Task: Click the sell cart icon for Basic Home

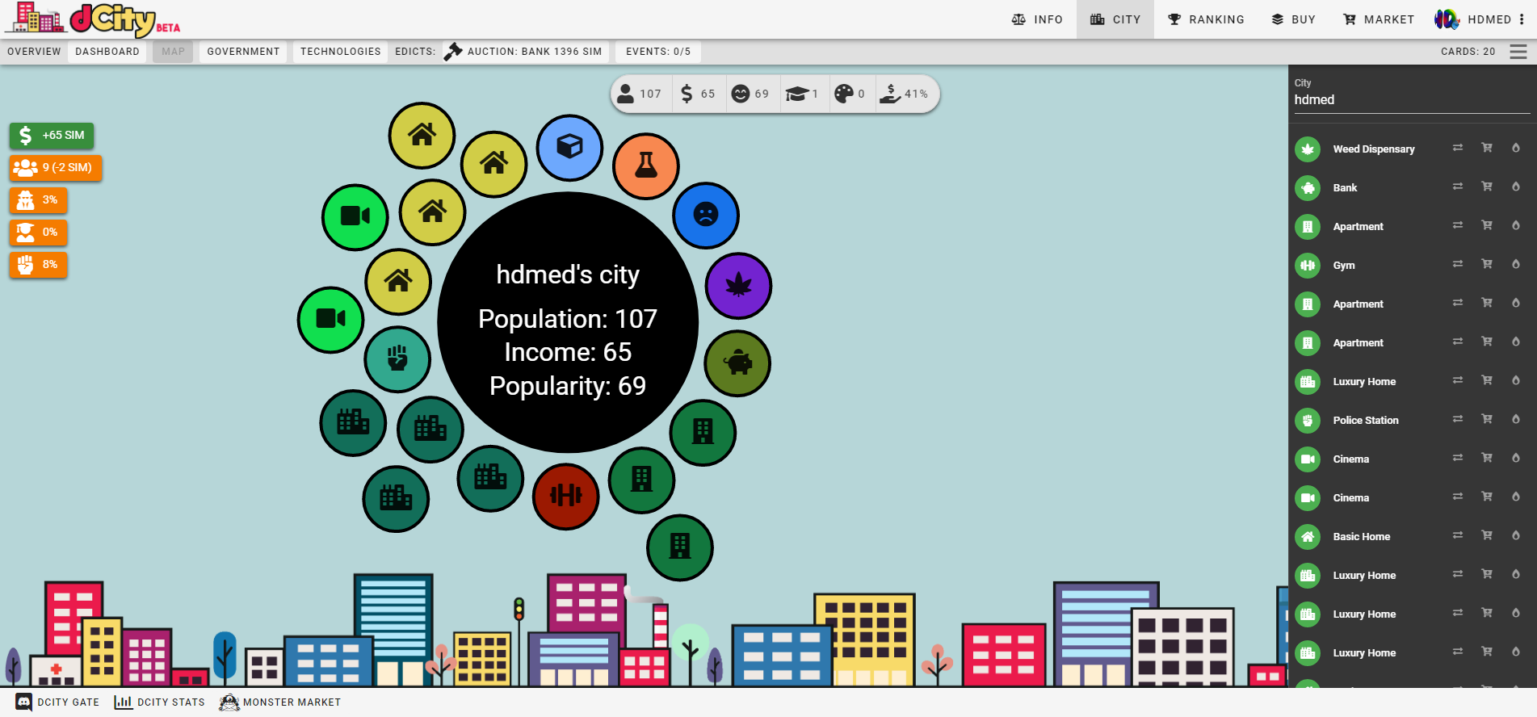Action: [x=1487, y=535]
